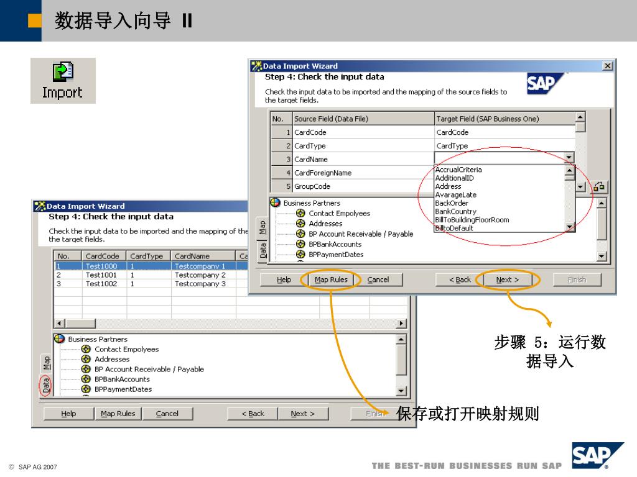This screenshot has height=477, width=637.
Task: Switch to Data tab in back wizard
Action: point(45,386)
